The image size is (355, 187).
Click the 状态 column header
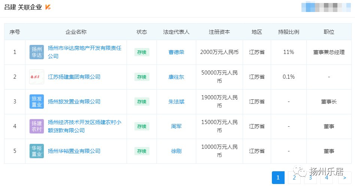tap(142, 32)
